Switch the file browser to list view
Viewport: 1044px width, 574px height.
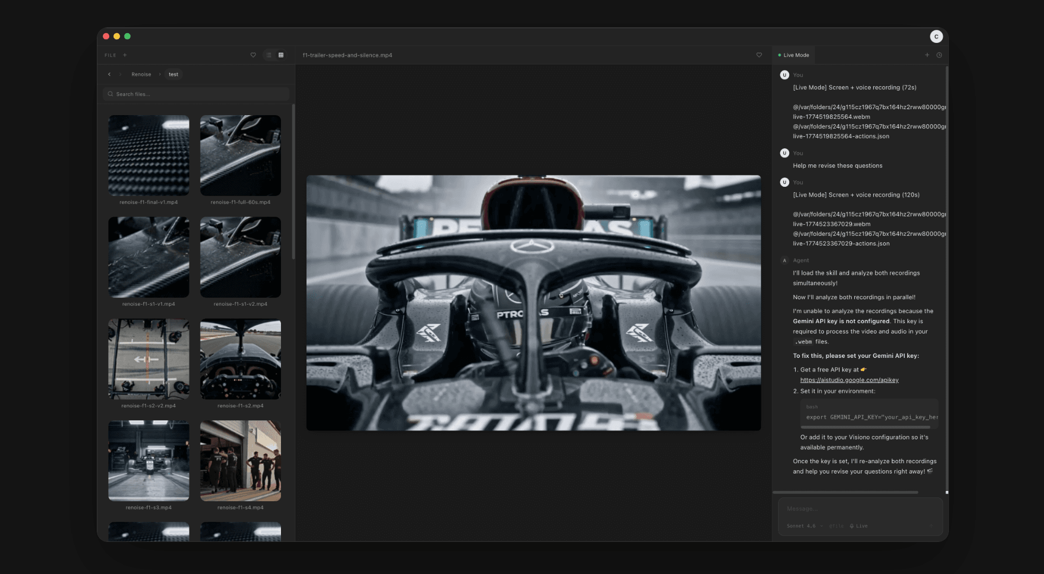pyautogui.click(x=269, y=55)
